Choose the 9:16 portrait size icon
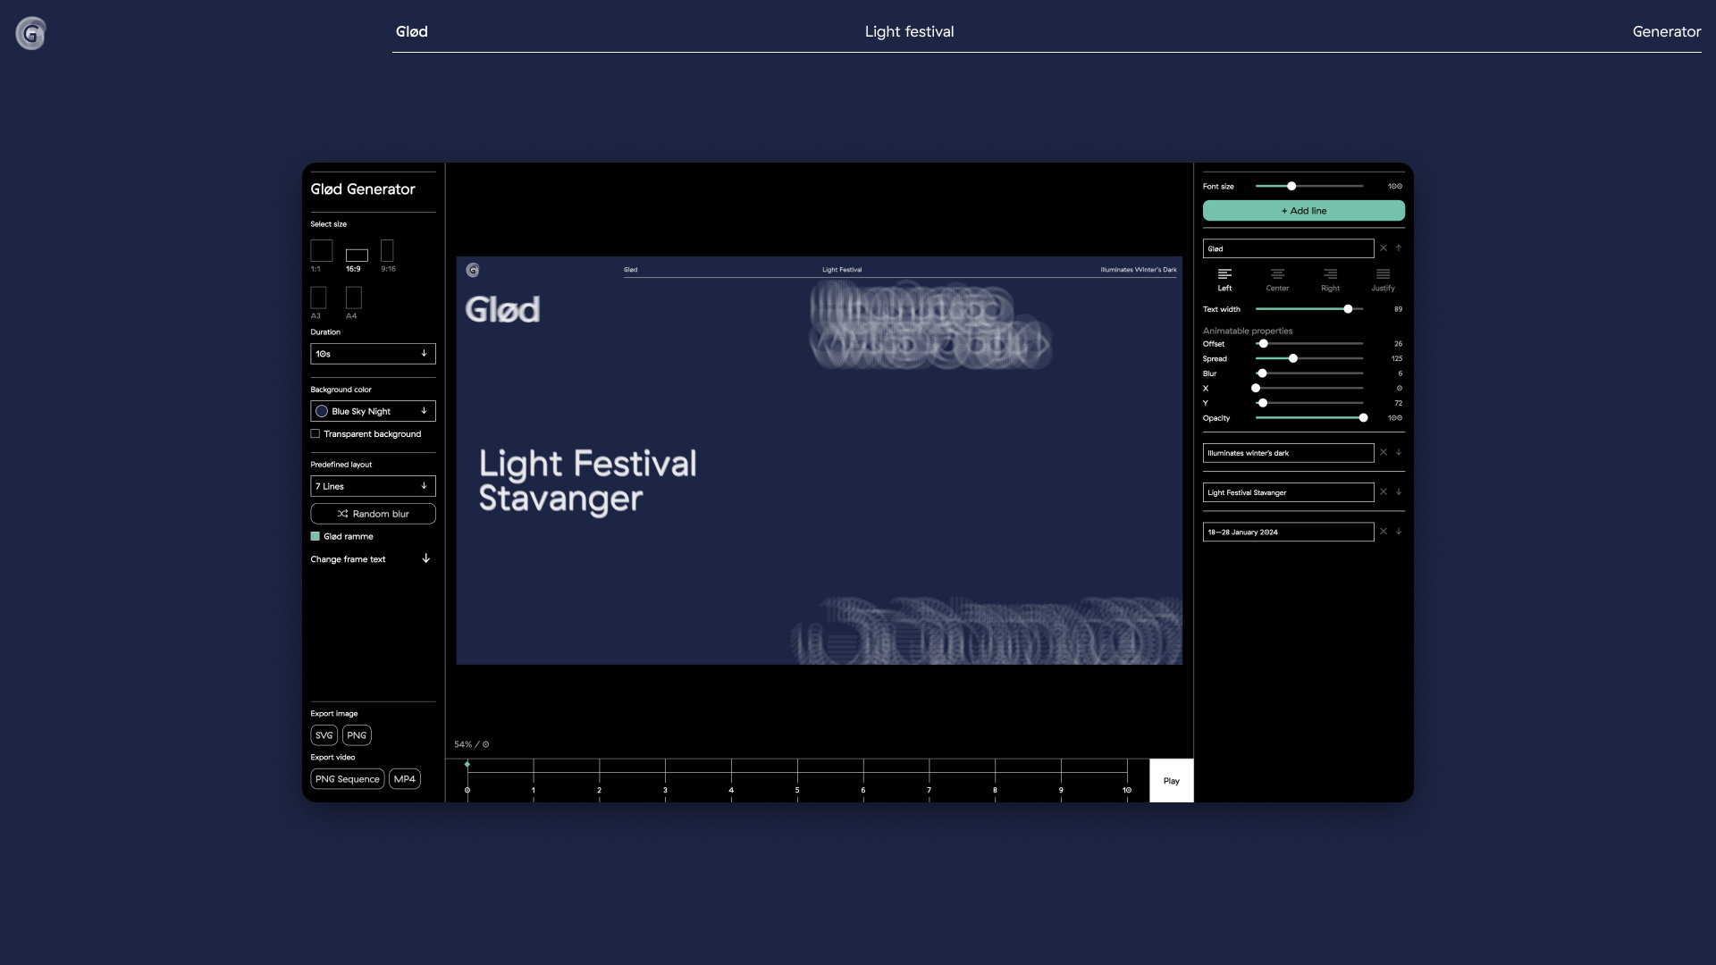The height and width of the screenshot is (965, 1716). [x=387, y=250]
